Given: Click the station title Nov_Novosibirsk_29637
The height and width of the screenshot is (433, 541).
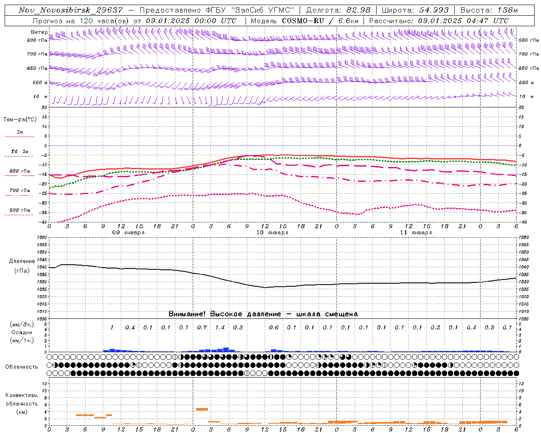Looking at the screenshot, I should pos(71,10).
